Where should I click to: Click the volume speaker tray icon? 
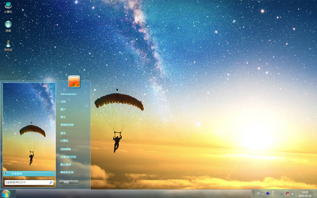click(293, 194)
